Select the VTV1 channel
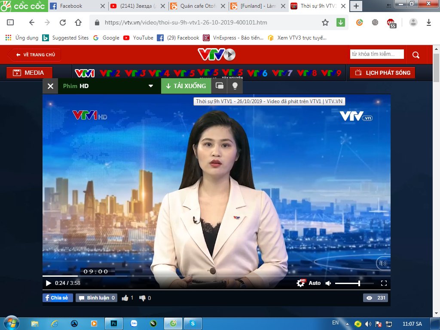This screenshot has height=330, width=440. 85,73
